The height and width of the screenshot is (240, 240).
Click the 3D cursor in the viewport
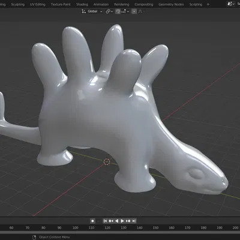pos(107,161)
